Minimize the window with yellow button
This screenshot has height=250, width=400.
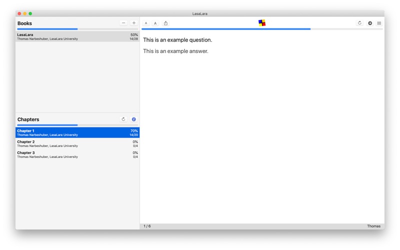[24, 13]
